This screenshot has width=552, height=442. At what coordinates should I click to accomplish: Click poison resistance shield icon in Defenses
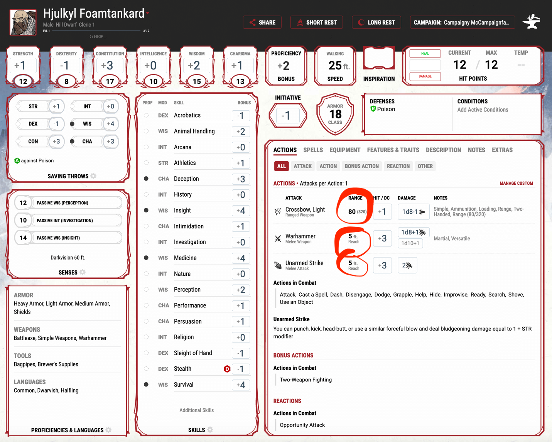[373, 109]
